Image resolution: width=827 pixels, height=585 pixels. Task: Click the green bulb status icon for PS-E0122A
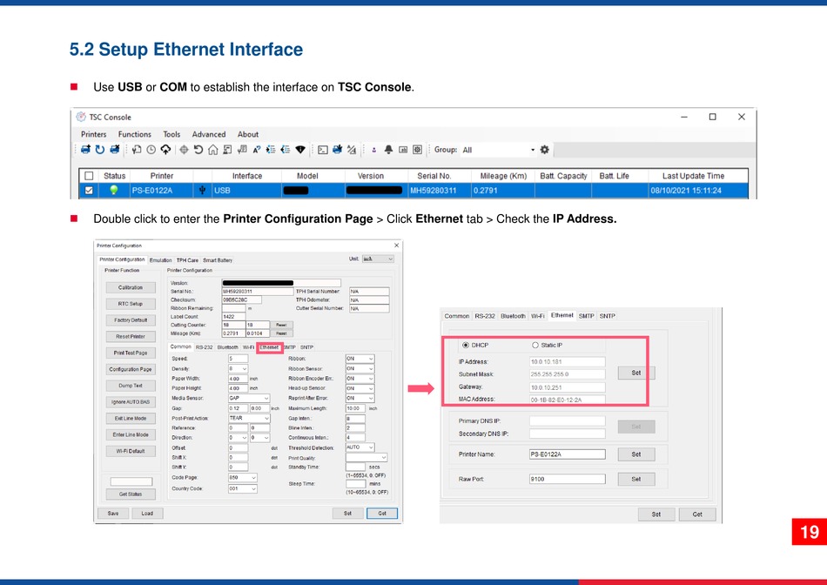pyautogui.click(x=113, y=190)
